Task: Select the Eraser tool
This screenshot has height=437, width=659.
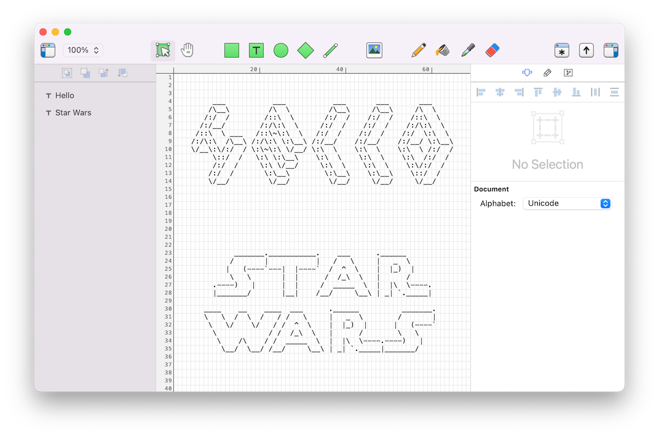Action: pyautogui.click(x=492, y=50)
